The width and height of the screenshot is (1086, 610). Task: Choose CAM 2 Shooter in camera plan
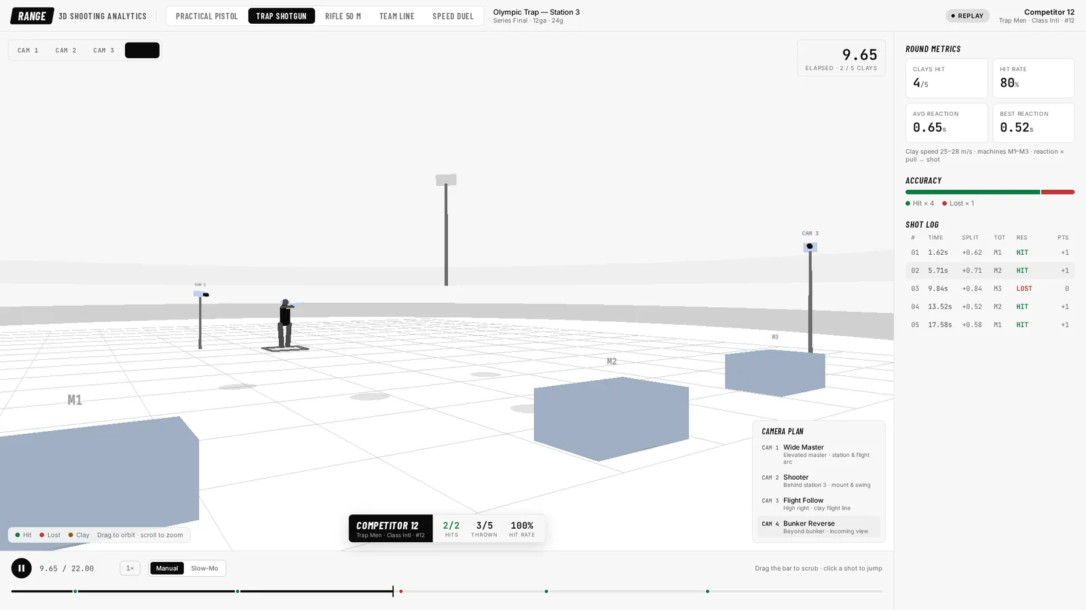coord(819,481)
